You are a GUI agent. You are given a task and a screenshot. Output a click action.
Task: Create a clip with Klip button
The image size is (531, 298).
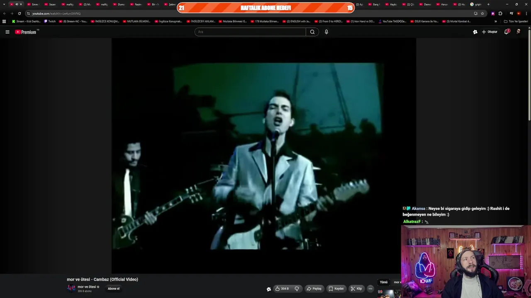coord(356,288)
